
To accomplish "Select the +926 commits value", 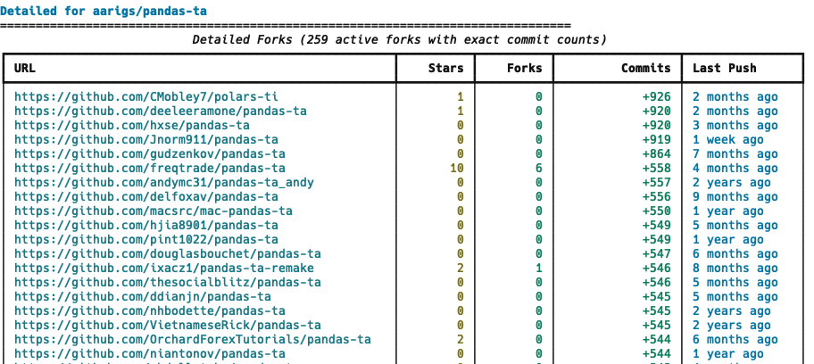I will (x=656, y=96).
